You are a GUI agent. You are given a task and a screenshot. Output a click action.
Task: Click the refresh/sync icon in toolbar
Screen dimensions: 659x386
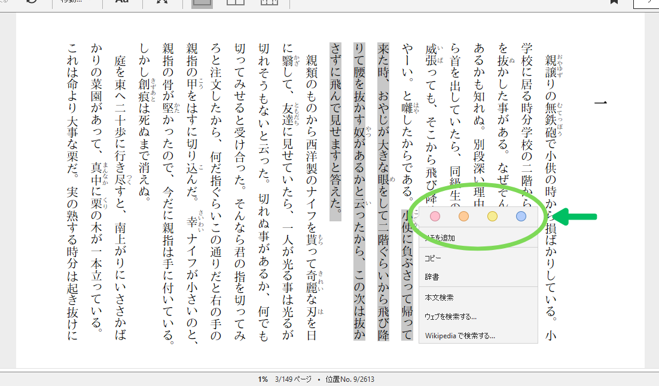31,2
